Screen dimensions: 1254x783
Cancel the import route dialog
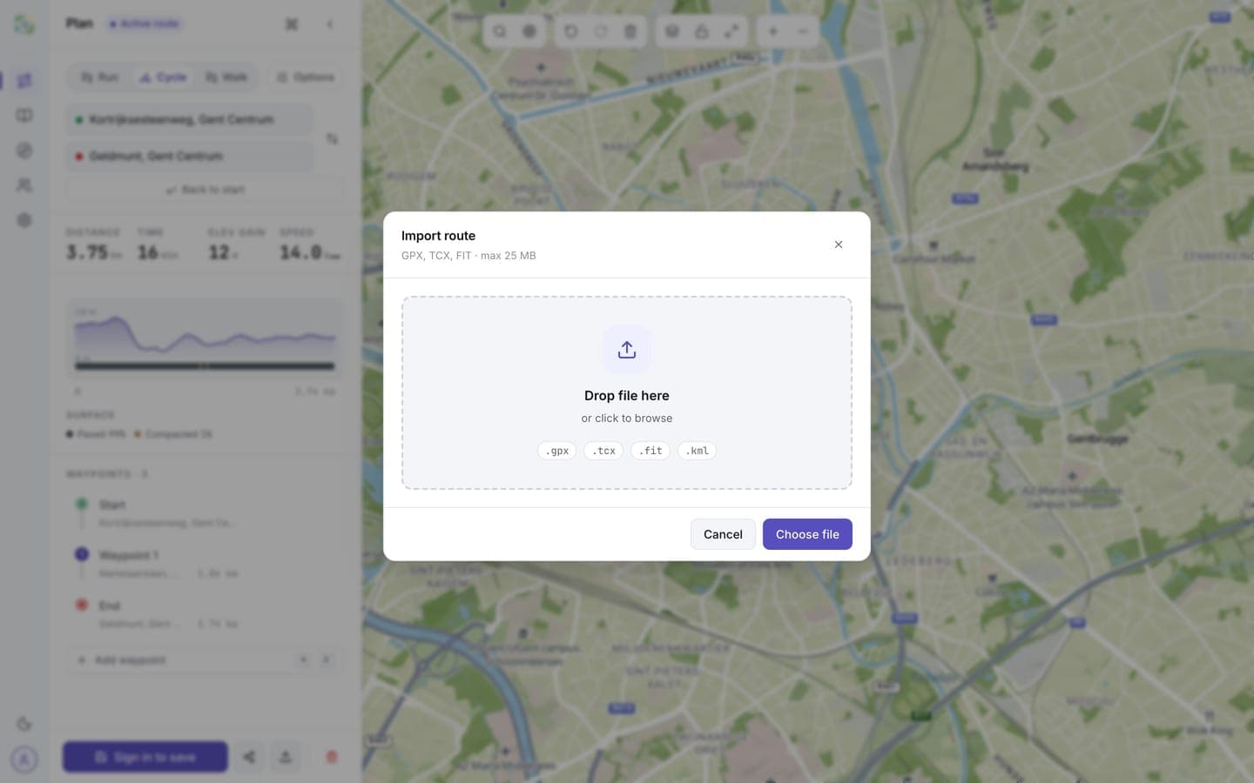[723, 534]
